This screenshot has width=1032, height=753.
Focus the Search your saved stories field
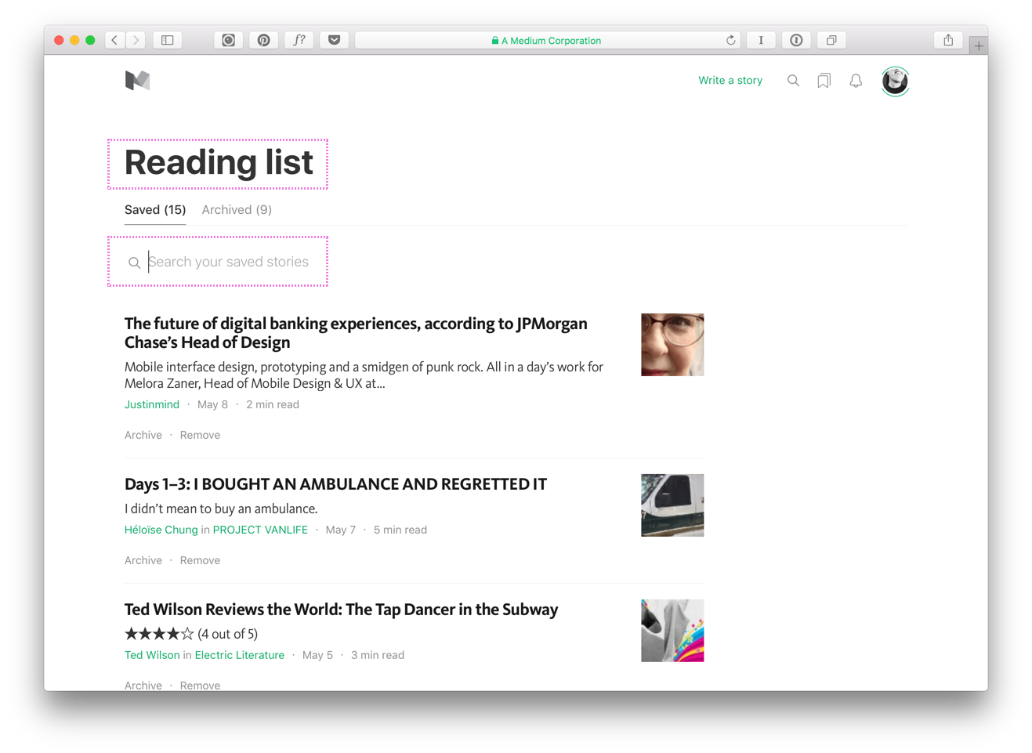coord(228,262)
